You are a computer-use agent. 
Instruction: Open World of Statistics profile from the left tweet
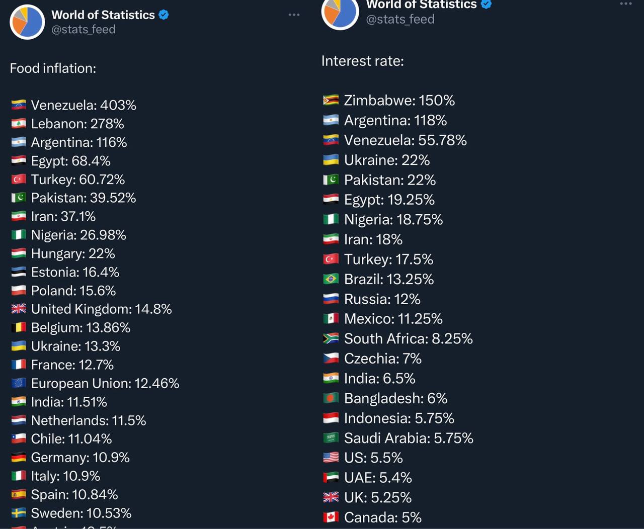coord(103,15)
